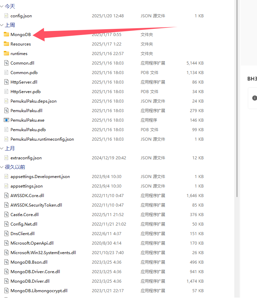Screen dimensions: 257x300
Task: Click the extraconfig.json file icon
Action: click(6, 158)
